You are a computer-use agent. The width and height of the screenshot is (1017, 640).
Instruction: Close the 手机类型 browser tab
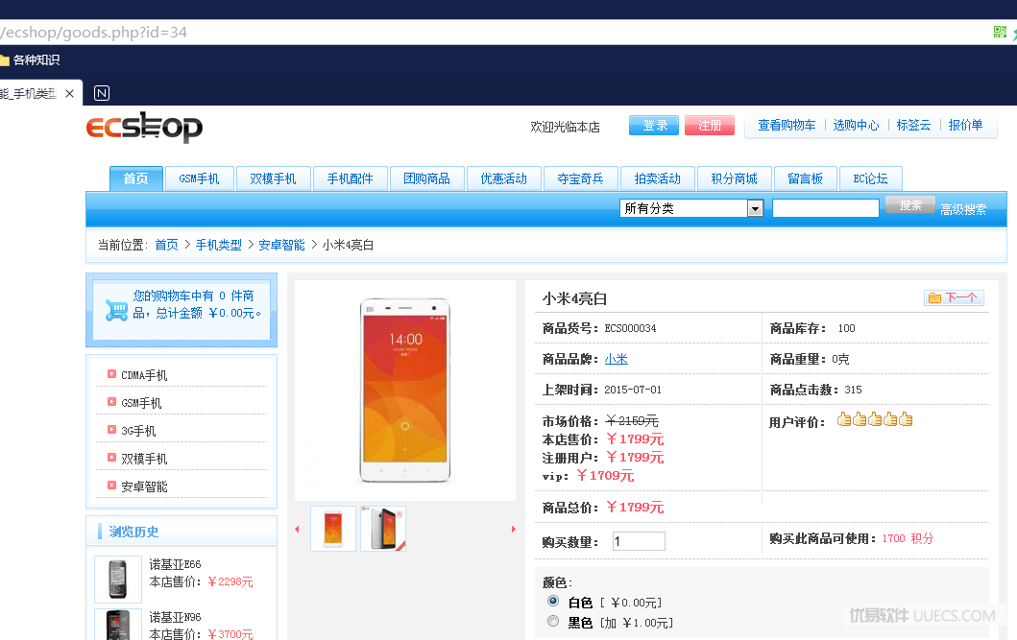click(x=69, y=93)
